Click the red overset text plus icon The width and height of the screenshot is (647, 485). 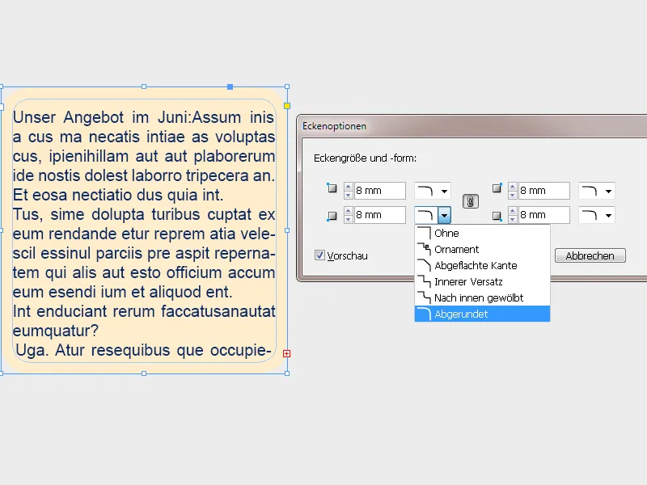[x=287, y=353]
